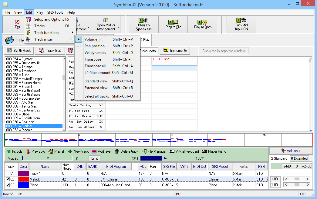Select Transpose all submenu entry
Image resolution: width=317 pixels, height=199 pixels.
coord(107,66)
